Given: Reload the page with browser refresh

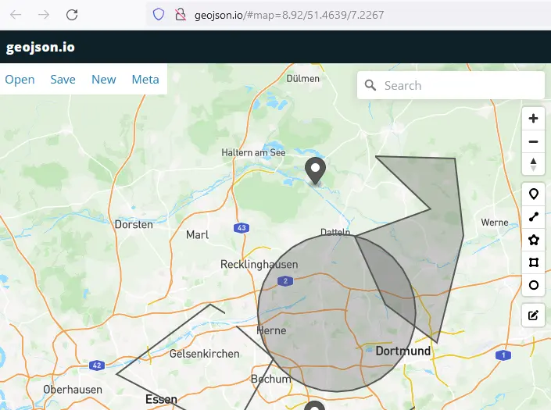Looking at the screenshot, I should (x=72, y=15).
